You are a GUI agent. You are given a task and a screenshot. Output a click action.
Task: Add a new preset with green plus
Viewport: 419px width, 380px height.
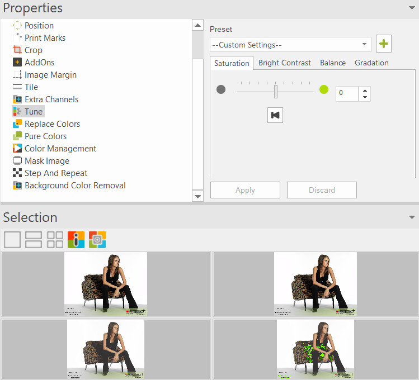(x=383, y=44)
